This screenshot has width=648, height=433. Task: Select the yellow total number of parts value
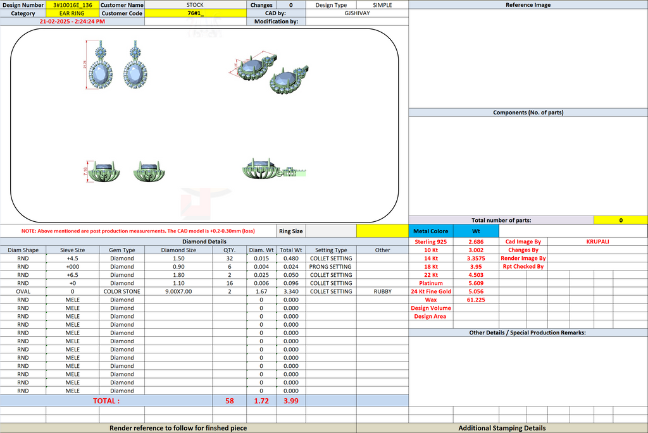click(621, 220)
